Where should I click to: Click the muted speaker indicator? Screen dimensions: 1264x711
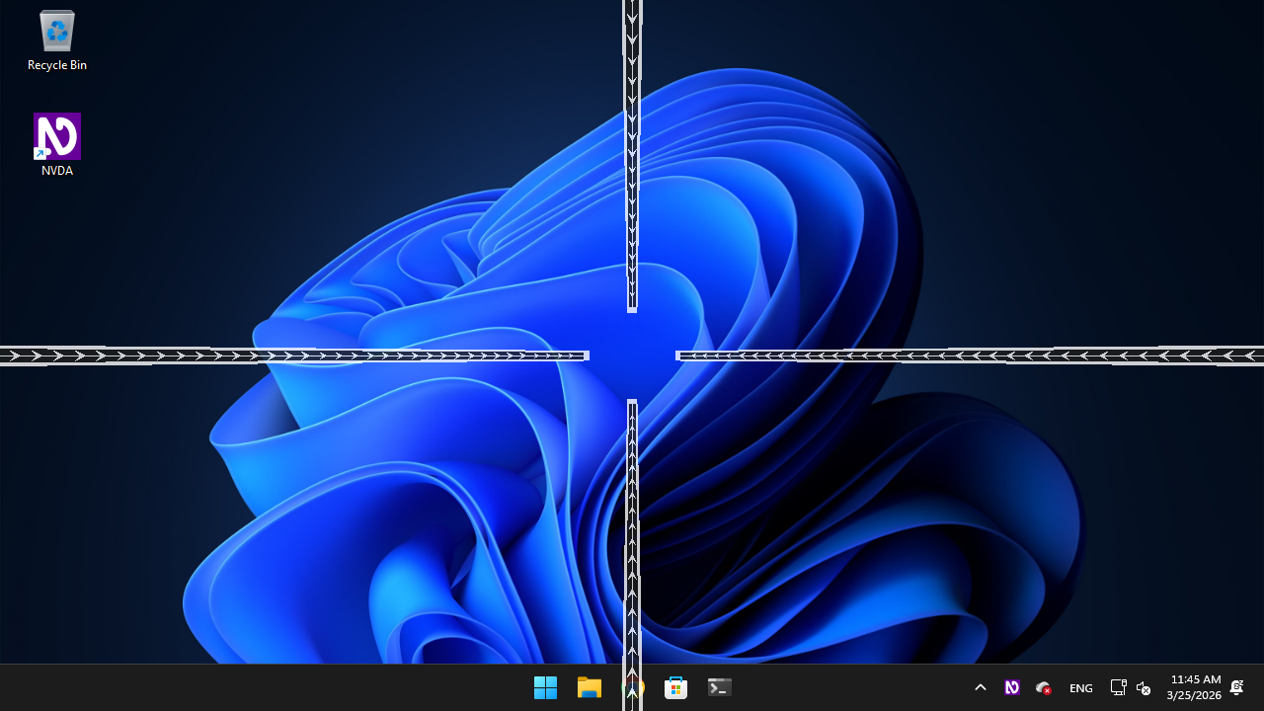1143,687
